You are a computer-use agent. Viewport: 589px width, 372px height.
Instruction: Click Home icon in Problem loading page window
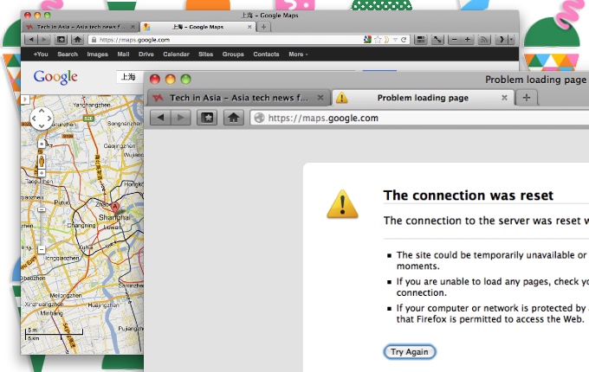(x=233, y=118)
